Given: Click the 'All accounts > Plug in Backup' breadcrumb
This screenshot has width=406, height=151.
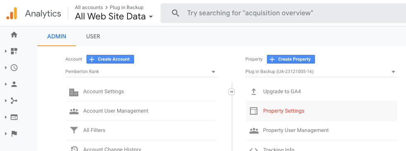Looking at the screenshot, I should point(109,7).
